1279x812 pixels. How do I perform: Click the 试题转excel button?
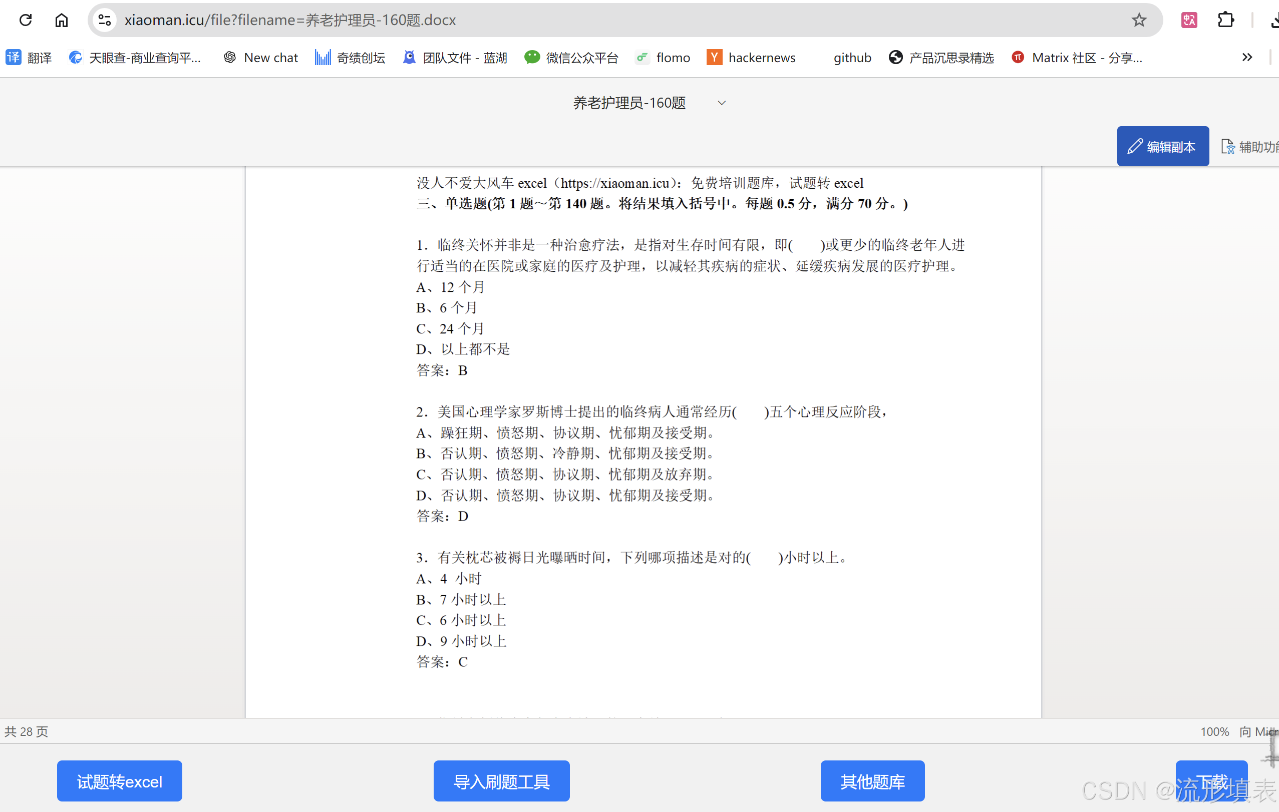[120, 781]
